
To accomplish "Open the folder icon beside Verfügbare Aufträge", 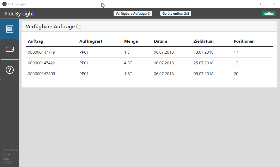I will [x=79, y=26].
